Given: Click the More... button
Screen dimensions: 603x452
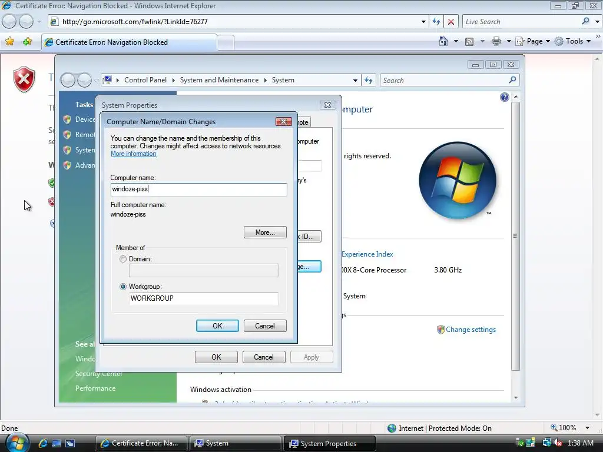Looking at the screenshot, I should [x=265, y=232].
